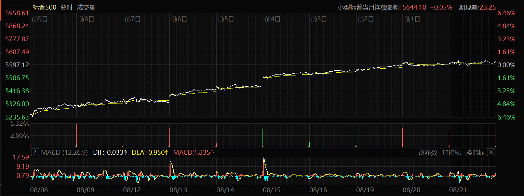Click 改参数 to modify indicator parameters
The height and width of the screenshot is (196, 524).
pos(428,153)
